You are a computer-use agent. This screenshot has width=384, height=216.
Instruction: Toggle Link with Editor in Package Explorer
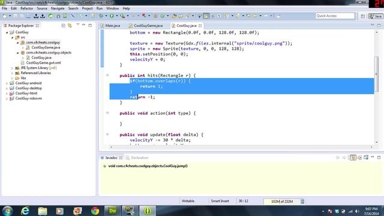[70, 25]
